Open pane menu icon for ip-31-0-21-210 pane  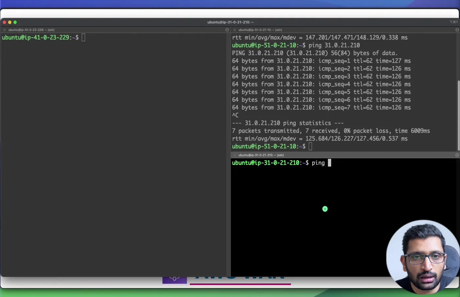pyautogui.click(x=457, y=155)
